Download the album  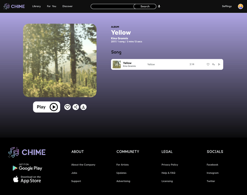(84, 107)
